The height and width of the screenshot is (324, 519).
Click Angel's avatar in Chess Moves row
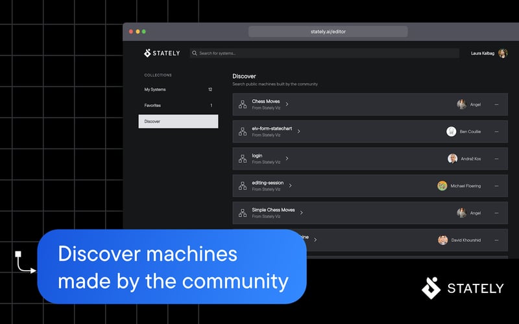tap(462, 104)
